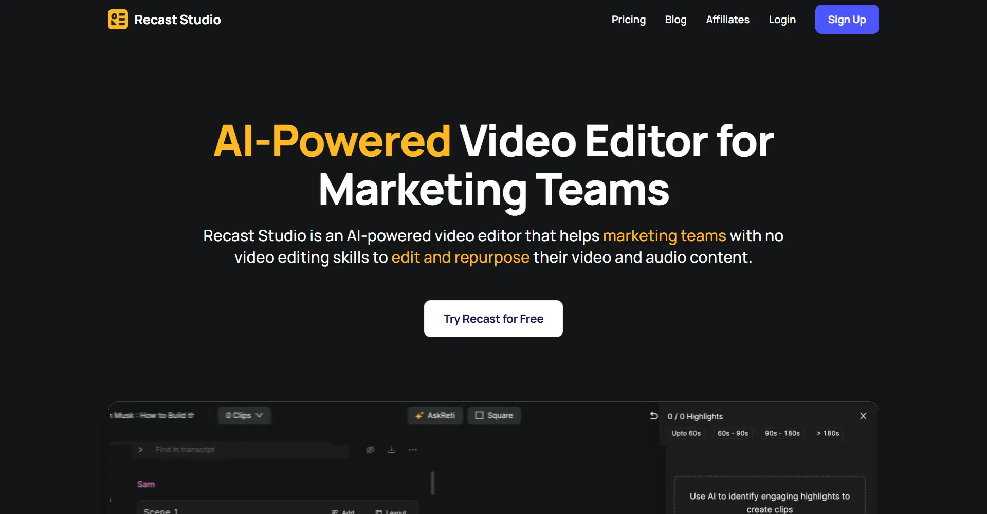Click the undo arrow beside Highlights

(654, 416)
